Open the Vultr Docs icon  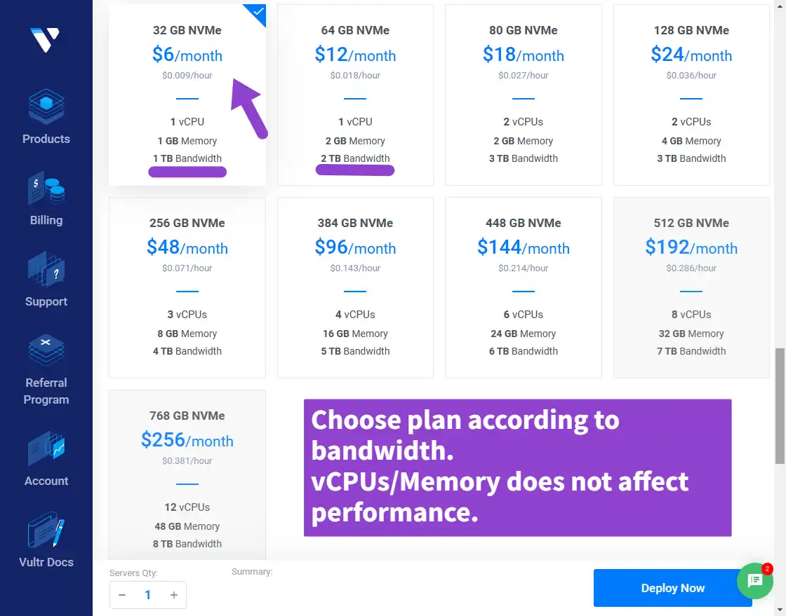click(x=46, y=529)
